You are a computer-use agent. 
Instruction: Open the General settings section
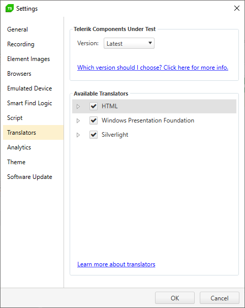click(17, 29)
